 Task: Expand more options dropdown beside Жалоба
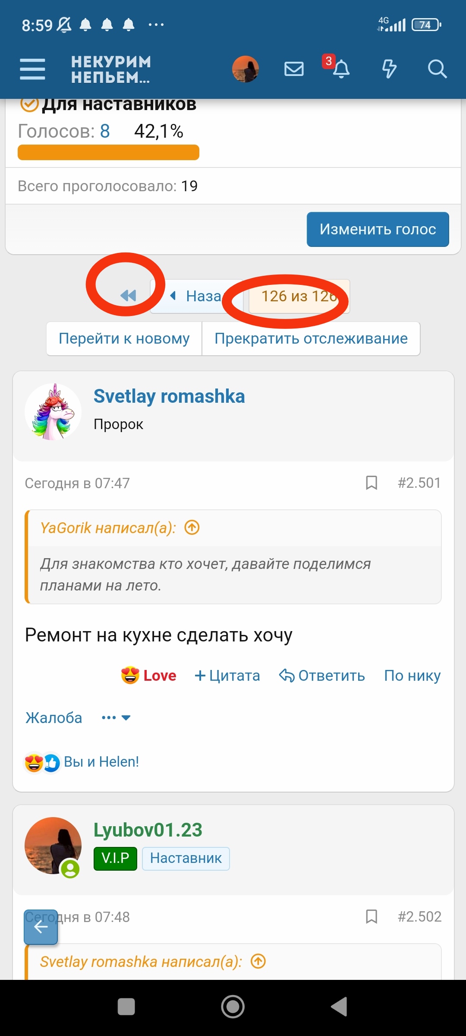point(116,718)
